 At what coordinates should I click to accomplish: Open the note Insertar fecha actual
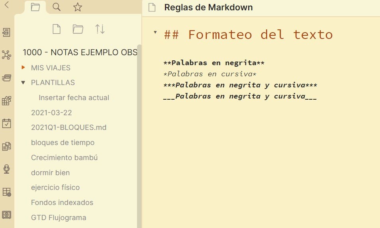[74, 98]
